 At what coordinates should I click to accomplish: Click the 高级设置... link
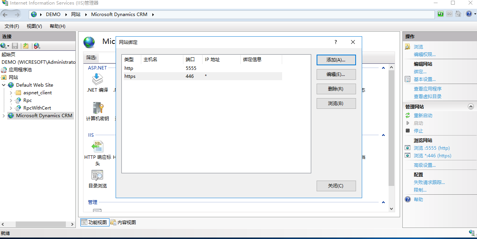point(425,165)
